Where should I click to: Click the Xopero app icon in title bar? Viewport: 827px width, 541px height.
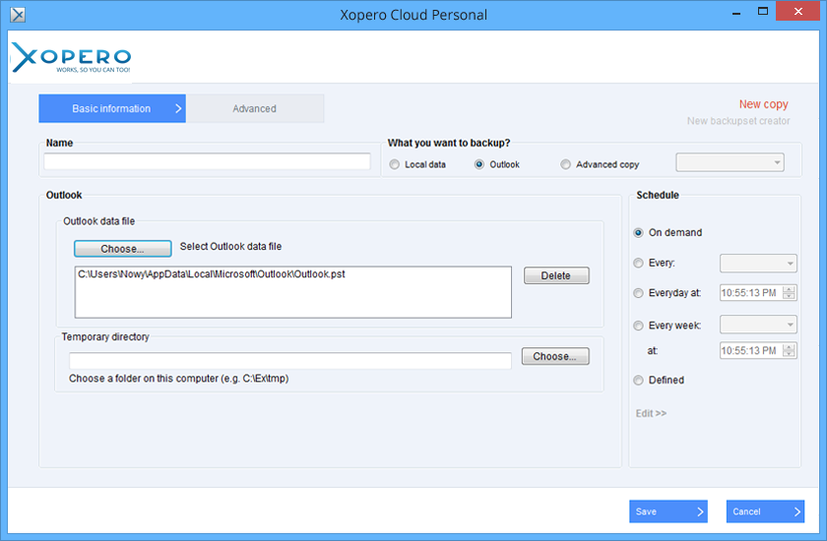(x=18, y=15)
